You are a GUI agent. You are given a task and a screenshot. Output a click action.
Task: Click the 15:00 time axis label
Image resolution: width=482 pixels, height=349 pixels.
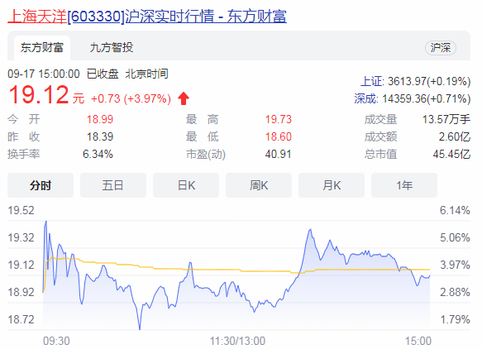[418, 341]
